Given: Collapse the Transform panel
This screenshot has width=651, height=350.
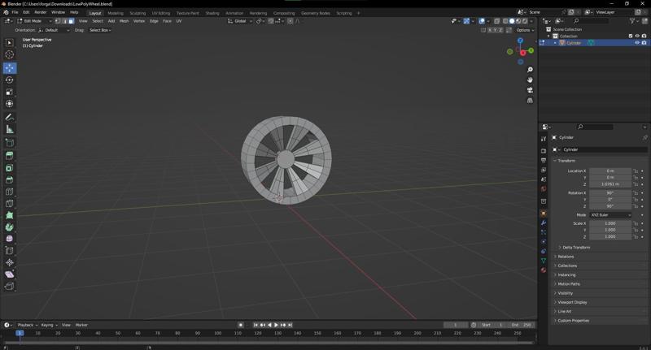Looking at the screenshot, I should pos(566,160).
